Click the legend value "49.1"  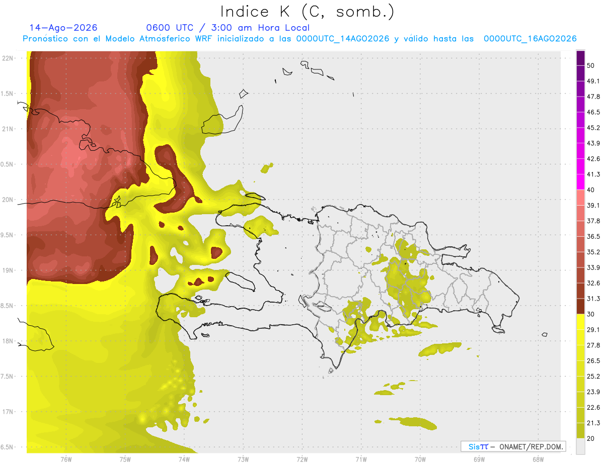click(593, 81)
